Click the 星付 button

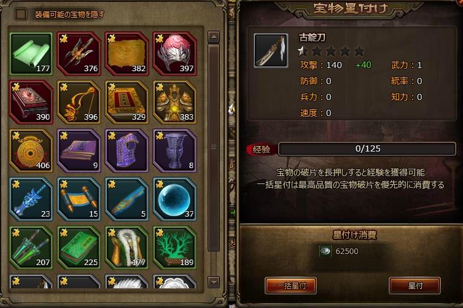click(x=415, y=285)
